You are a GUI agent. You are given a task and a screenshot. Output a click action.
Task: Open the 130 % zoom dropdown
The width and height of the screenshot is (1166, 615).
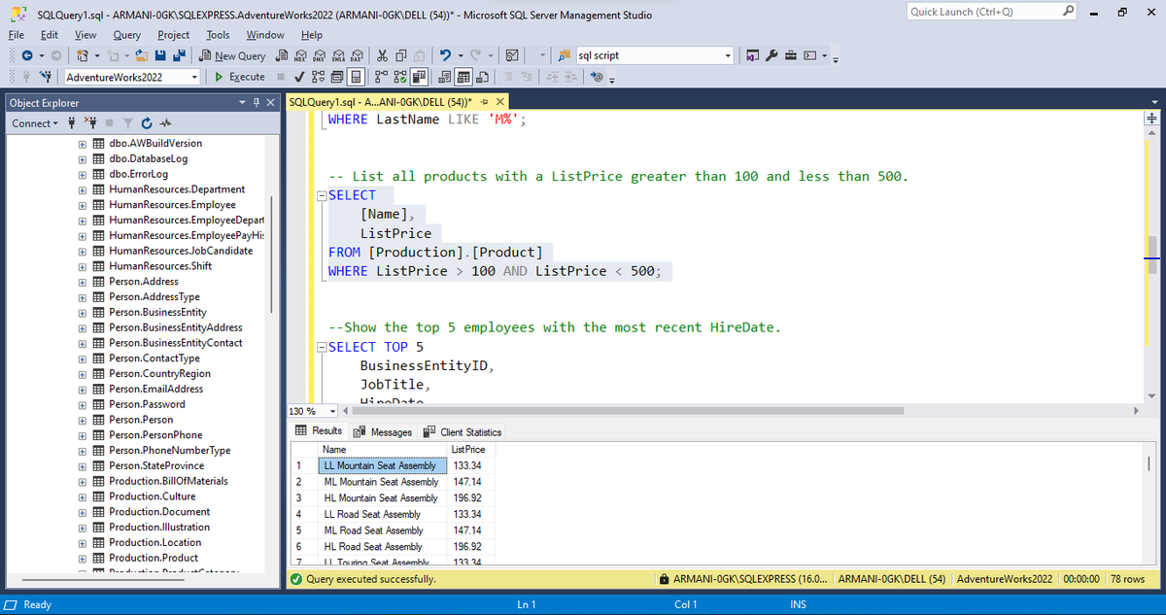point(332,410)
